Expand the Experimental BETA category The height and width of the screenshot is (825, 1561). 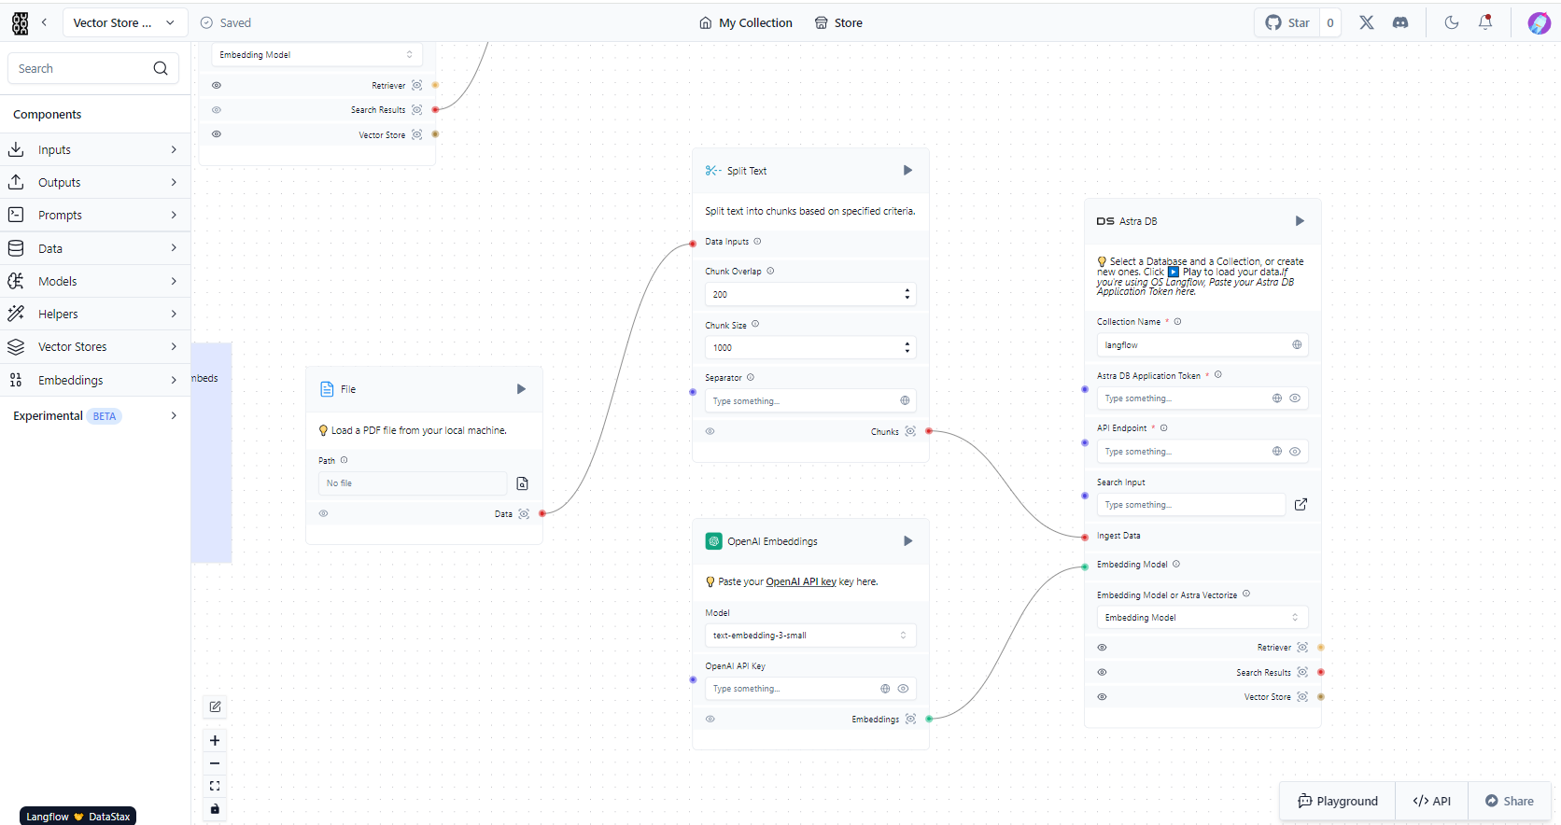coord(95,415)
